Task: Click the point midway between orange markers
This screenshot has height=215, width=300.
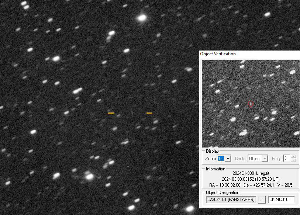Action: click(130, 113)
